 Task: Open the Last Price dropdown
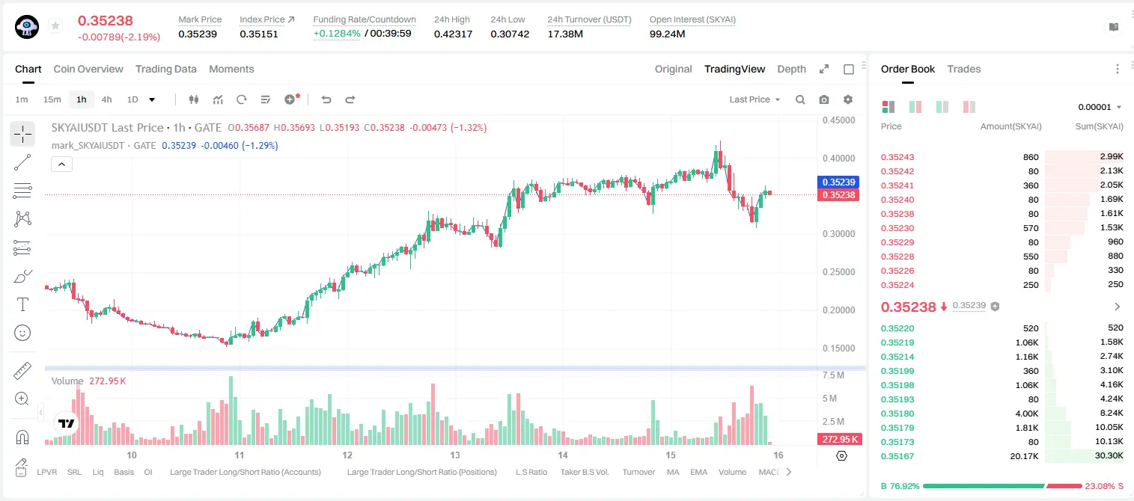(x=755, y=99)
